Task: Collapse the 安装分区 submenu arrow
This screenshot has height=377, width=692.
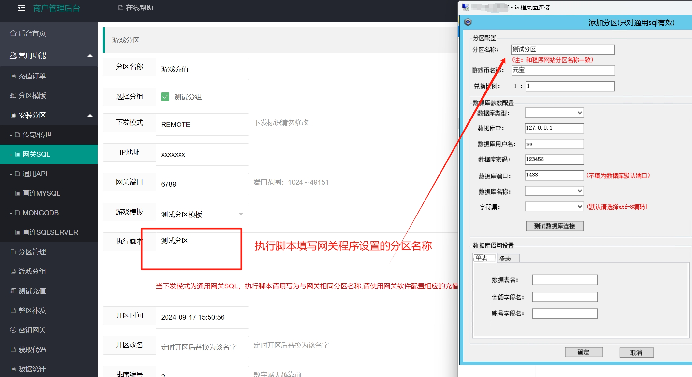Action: pyautogui.click(x=90, y=115)
